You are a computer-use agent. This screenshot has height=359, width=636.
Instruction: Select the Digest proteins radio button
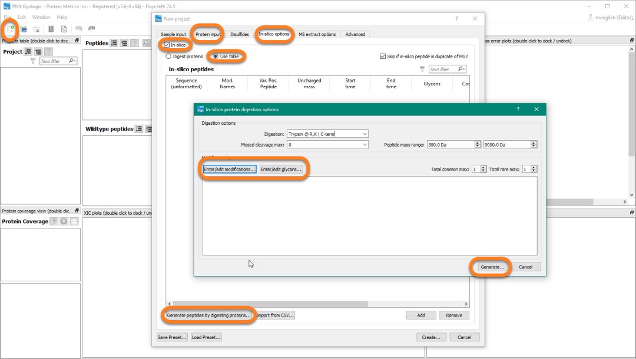(x=169, y=56)
